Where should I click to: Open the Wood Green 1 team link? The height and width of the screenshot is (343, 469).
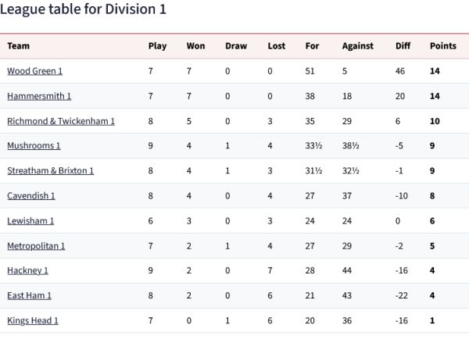pyautogui.click(x=34, y=71)
